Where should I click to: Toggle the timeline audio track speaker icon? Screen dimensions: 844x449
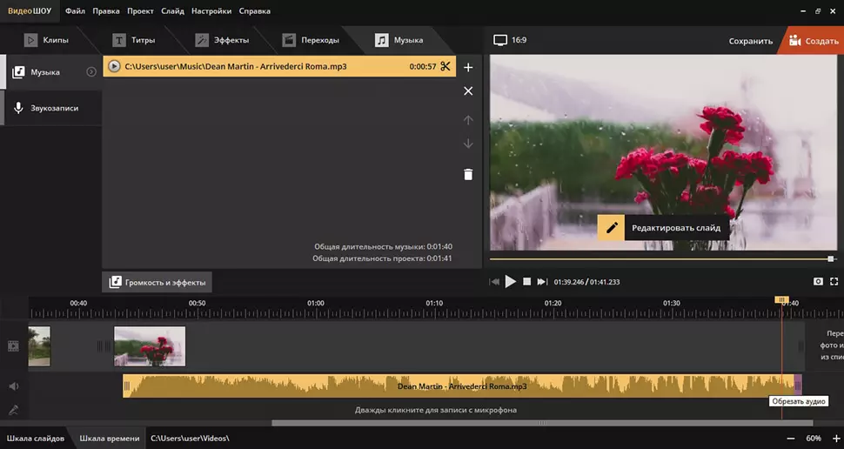click(13, 386)
